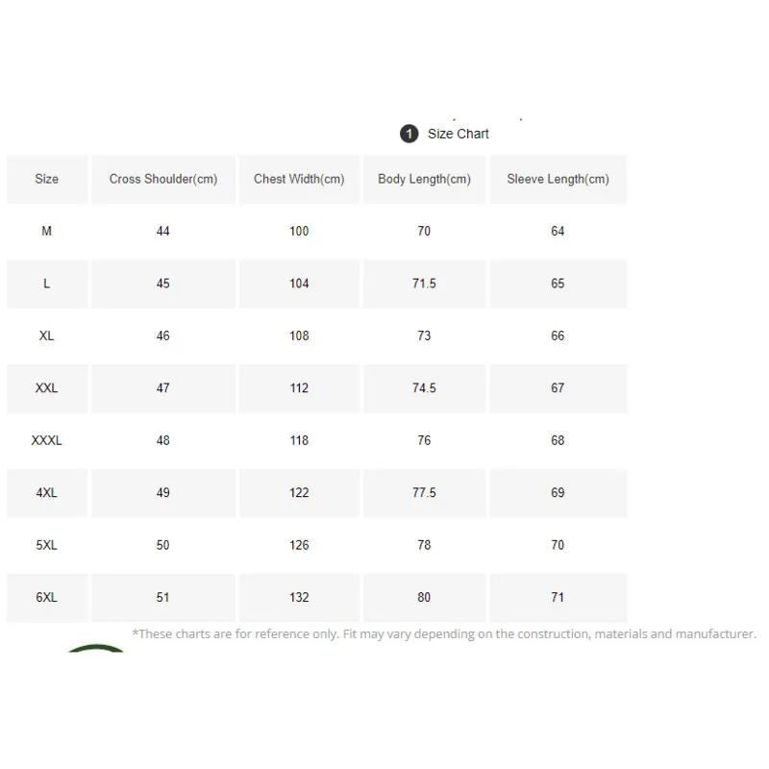Select sleeve length value 69
This screenshot has width=769, height=769.
coord(558,493)
